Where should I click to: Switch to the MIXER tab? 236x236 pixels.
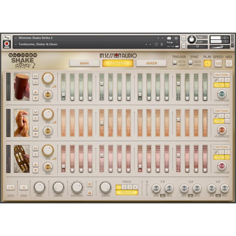click(x=151, y=63)
